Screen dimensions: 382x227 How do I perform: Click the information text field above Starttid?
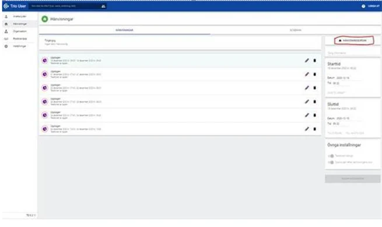click(352, 53)
